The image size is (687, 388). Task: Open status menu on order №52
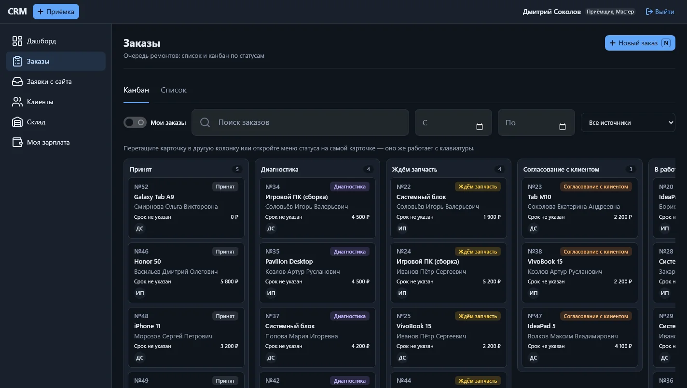pyautogui.click(x=225, y=187)
